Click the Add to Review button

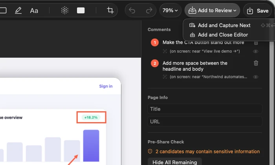[x=212, y=10]
